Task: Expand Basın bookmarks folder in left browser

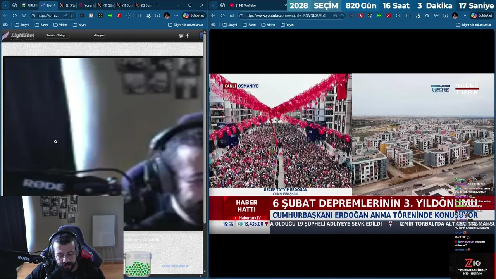Action: pyautogui.click(x=41, y=25)
